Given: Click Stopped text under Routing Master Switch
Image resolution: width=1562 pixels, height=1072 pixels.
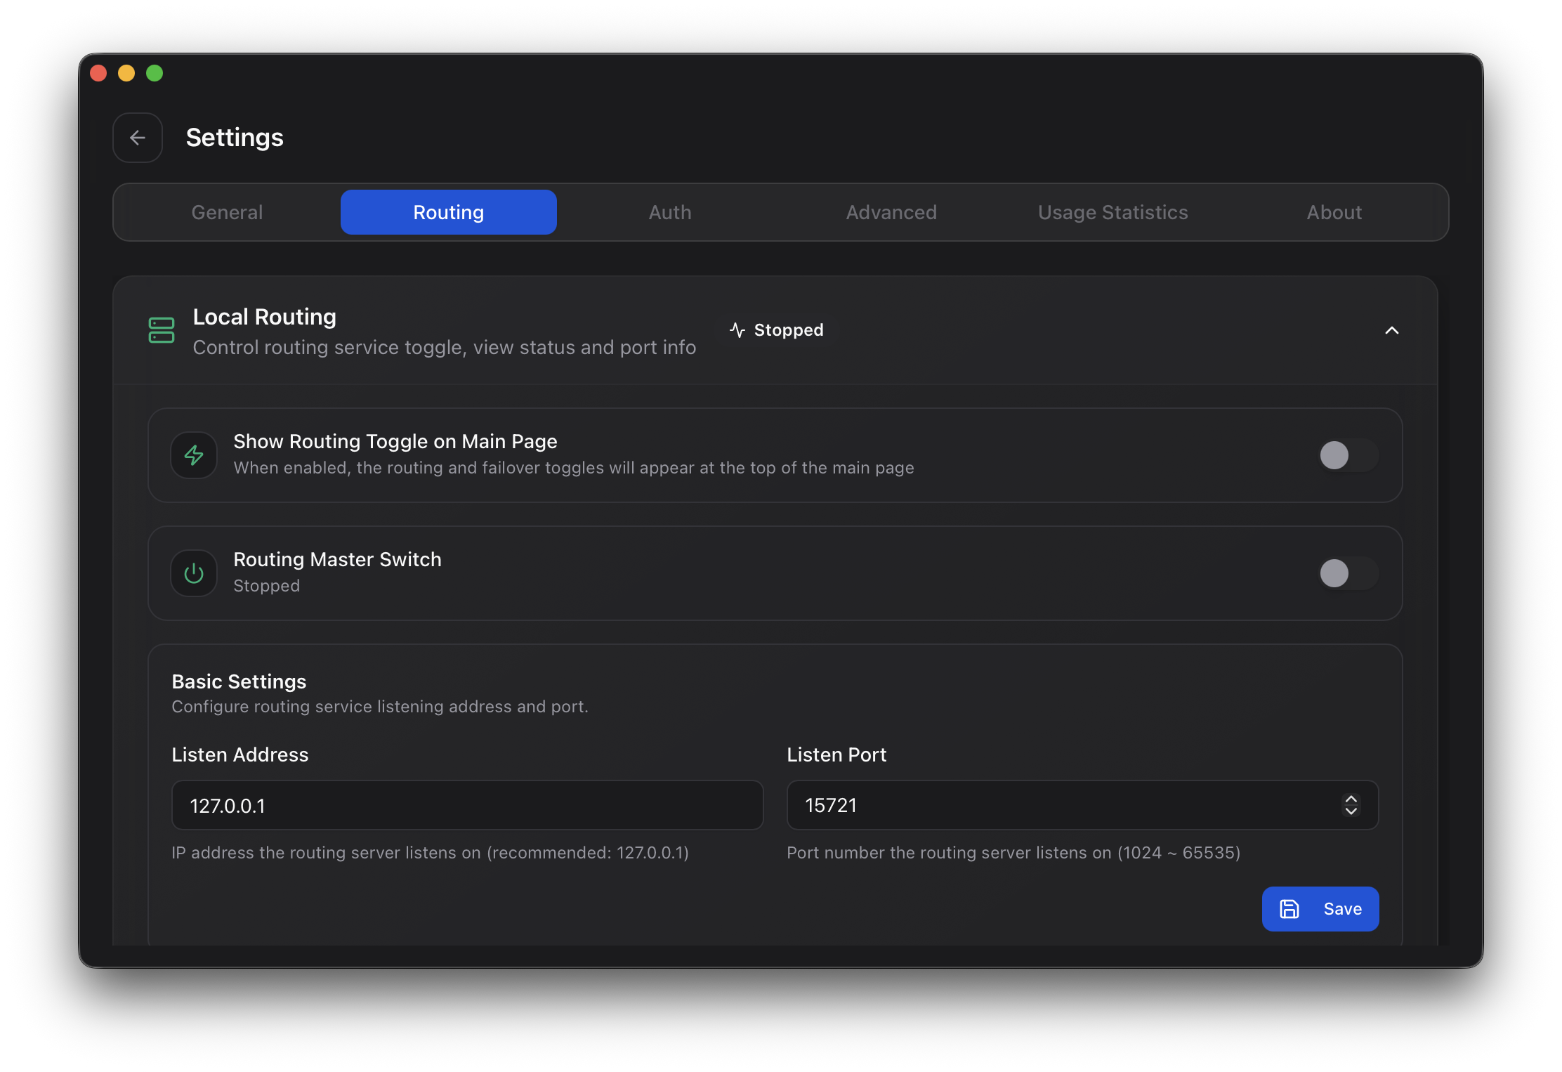Looking at the screenshot, I should point(267,586).
